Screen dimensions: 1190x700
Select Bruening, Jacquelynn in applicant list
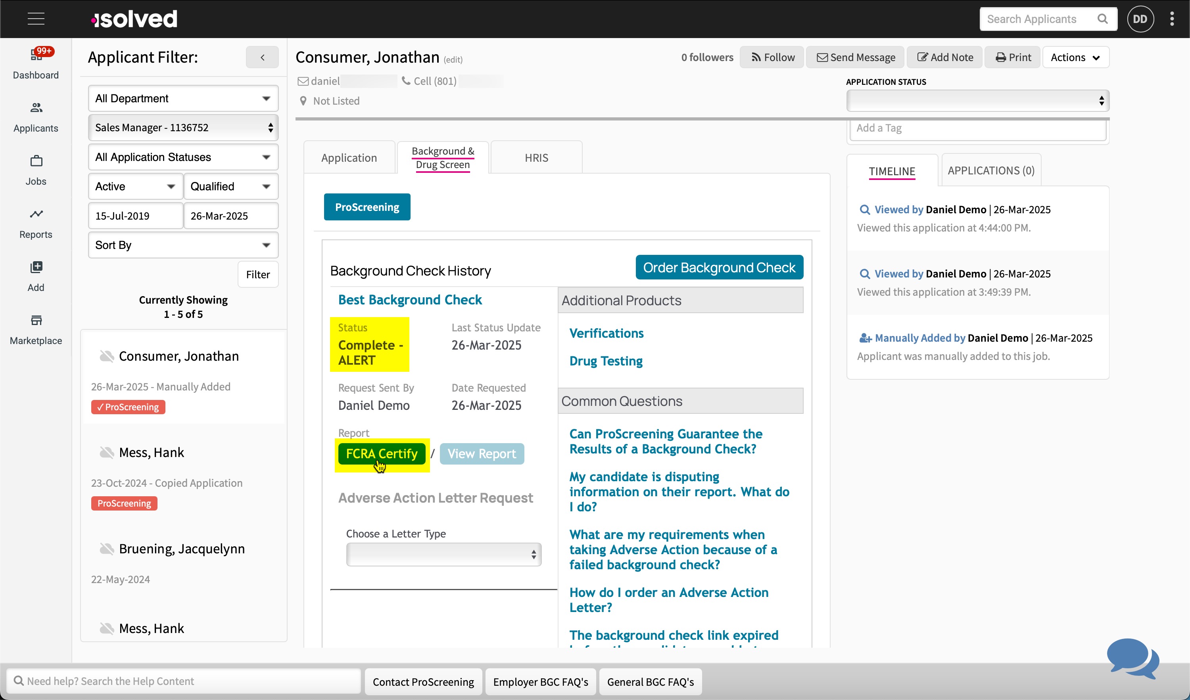[182, 549]
